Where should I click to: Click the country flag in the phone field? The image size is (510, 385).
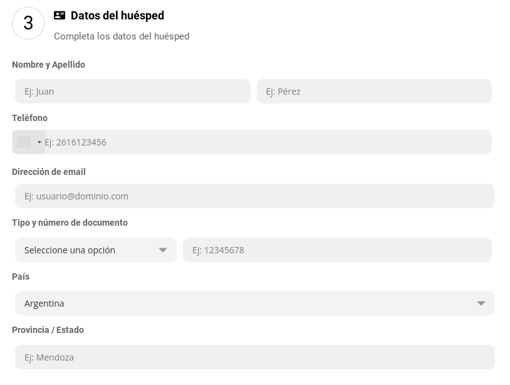24,142
